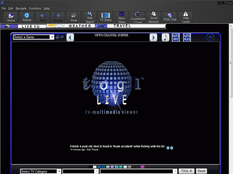
Task: Click the vertical scrollbar track
Action: coord(231,133)
